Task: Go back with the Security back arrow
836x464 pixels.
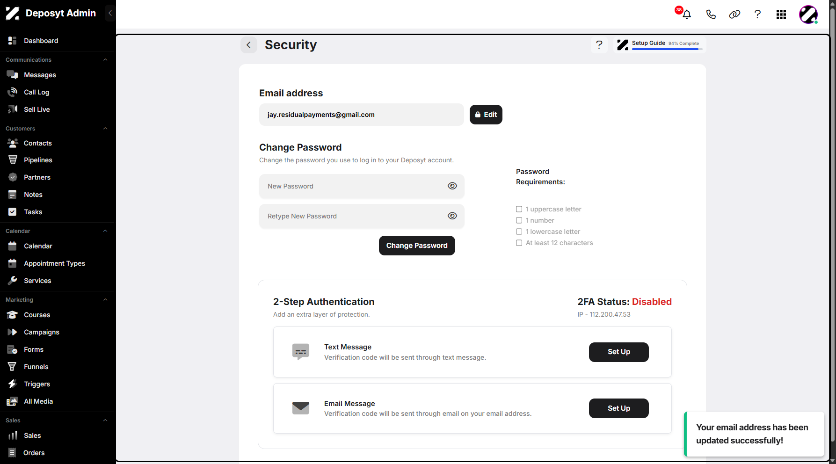Action: pos(249,45)
